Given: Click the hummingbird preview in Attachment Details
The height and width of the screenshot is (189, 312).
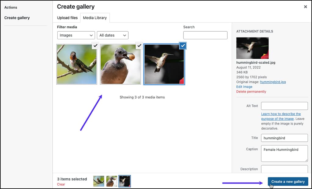Looking at the screenshot, I should coord(252,49).
